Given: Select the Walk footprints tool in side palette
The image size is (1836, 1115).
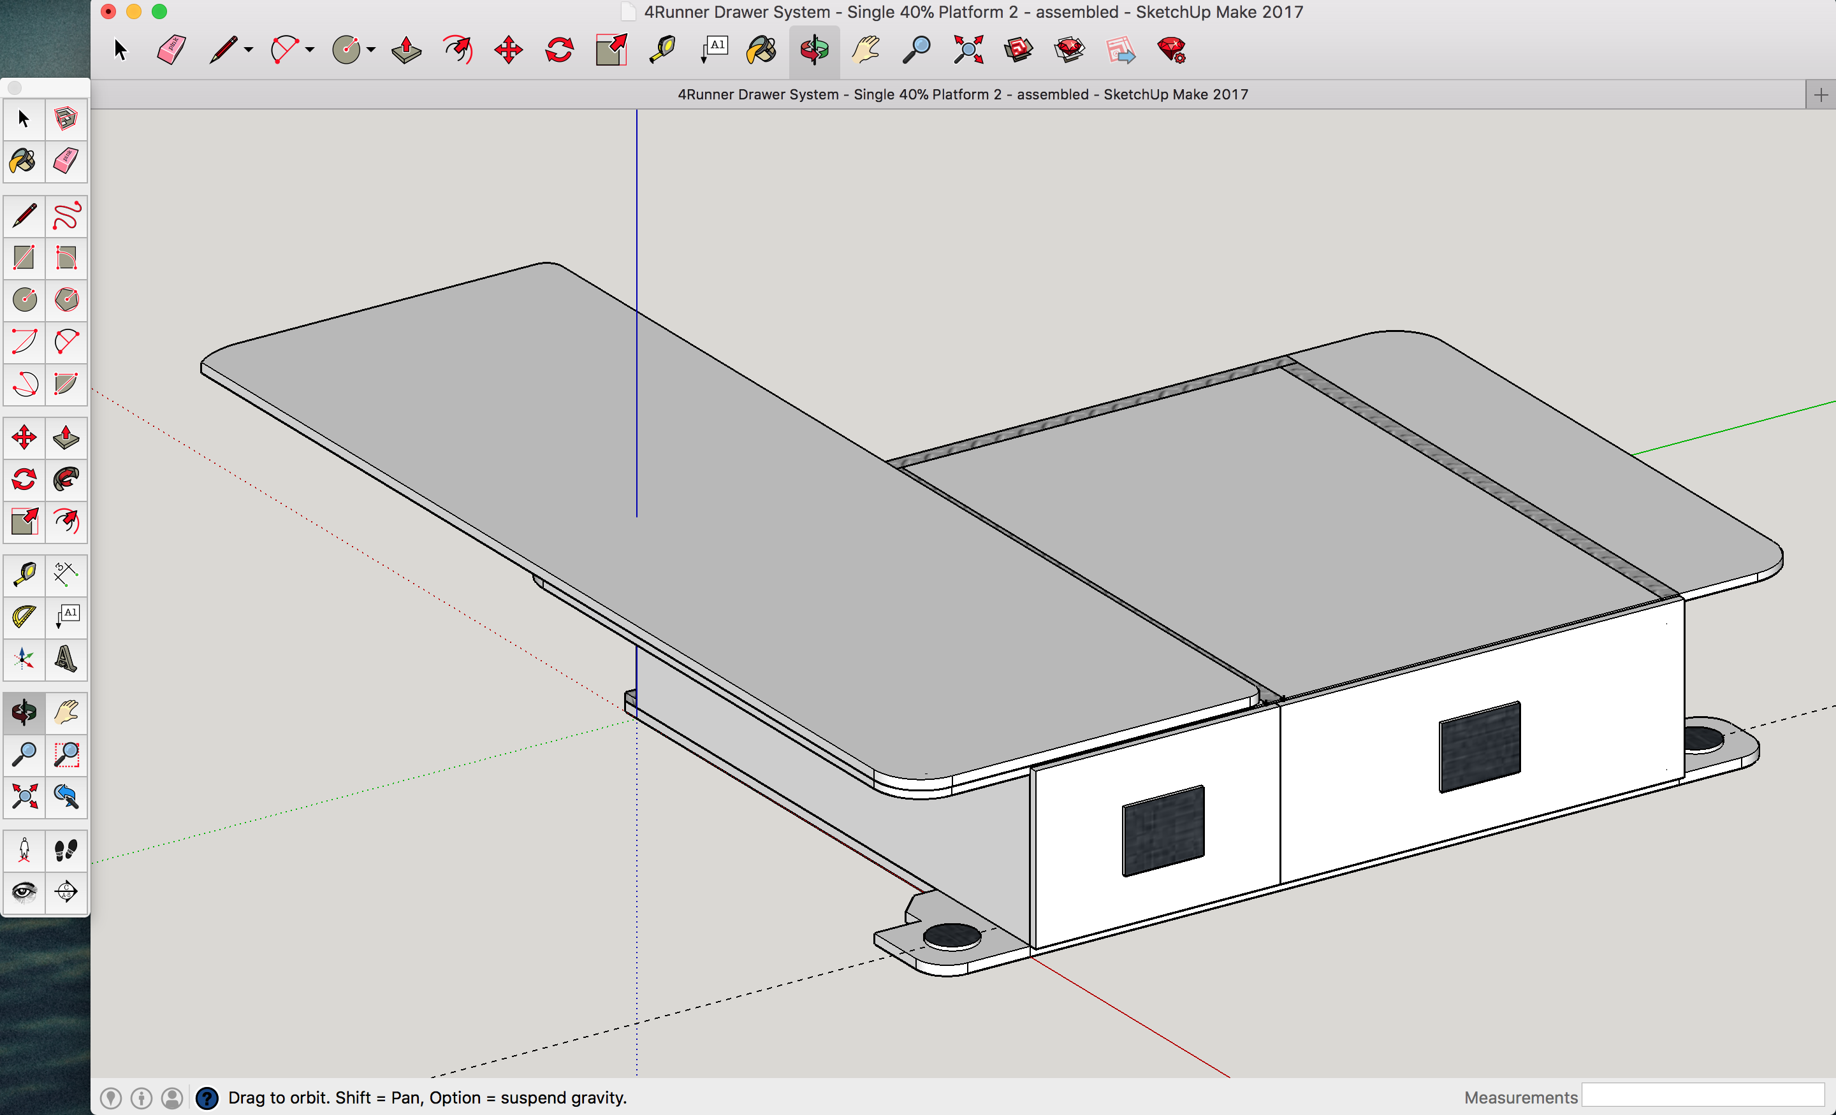Looking at the screenshot, I should coord(66,850).
